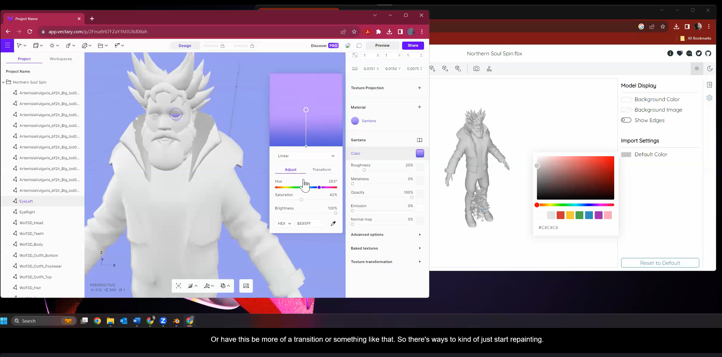Click the eyedropper color picker icon
Viewport: 722px width, 357px height.
tap(333, 224)
